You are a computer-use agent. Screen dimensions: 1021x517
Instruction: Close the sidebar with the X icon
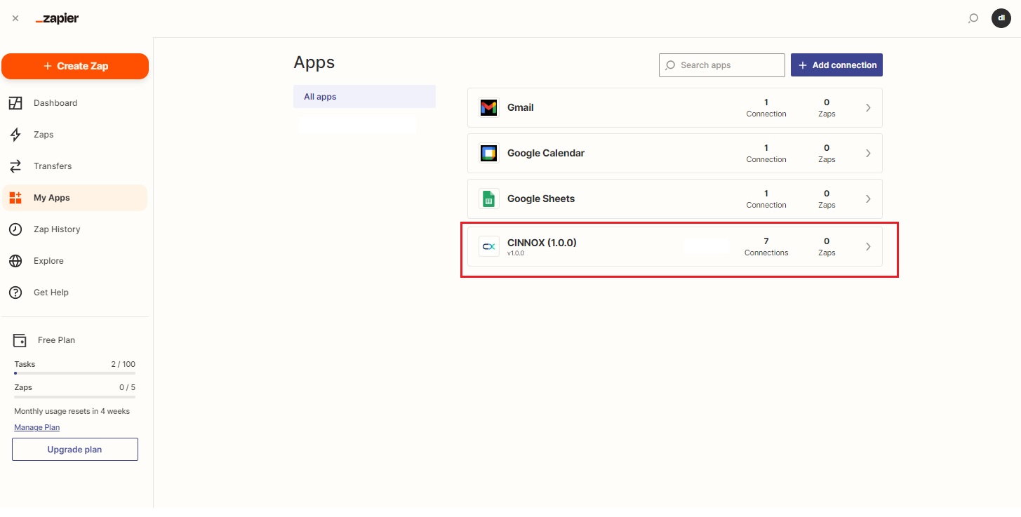[x=15, y=19]
